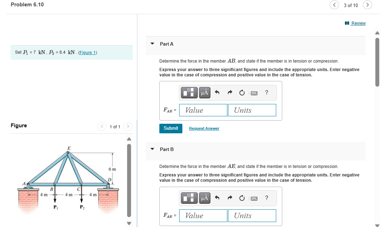
Task: Open help for the Part B answer toolbar
Action: (266, 198)
